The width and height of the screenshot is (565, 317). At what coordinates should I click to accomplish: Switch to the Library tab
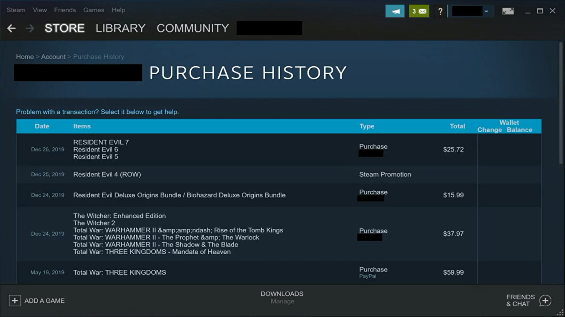pos(120,28)
